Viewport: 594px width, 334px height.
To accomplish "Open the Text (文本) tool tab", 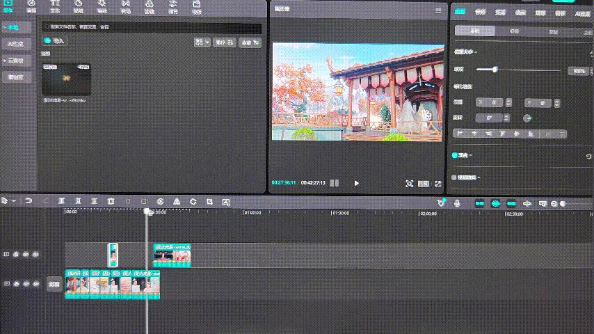I will click(x=55, y=6).
